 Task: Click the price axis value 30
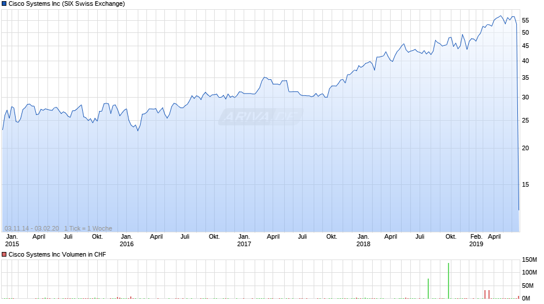[525, 98]
